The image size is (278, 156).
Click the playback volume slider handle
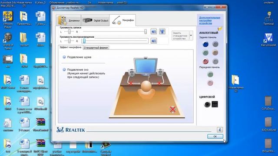coord(84,41)
